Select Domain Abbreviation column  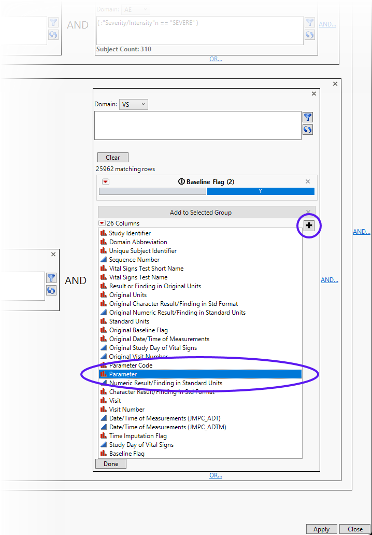click(200, 242)
